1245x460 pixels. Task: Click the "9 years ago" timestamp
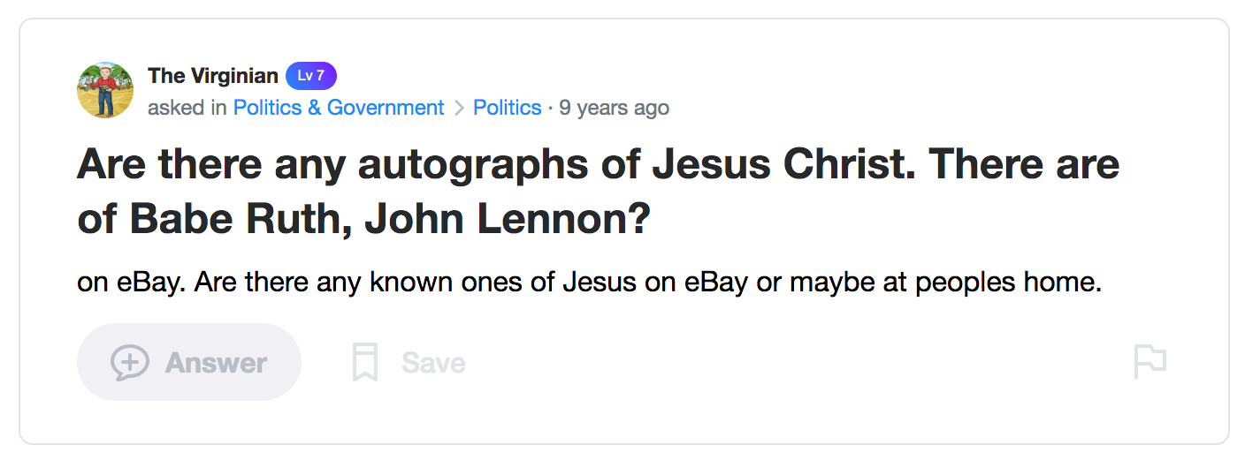pos(614,108)
